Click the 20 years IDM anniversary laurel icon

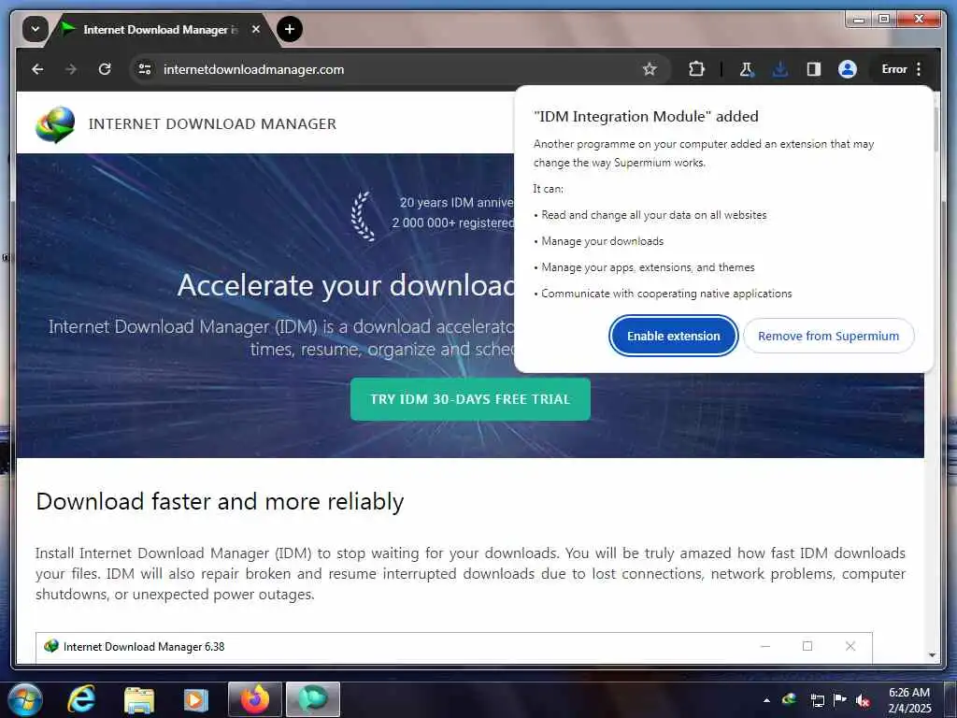[x=363, y=216]
